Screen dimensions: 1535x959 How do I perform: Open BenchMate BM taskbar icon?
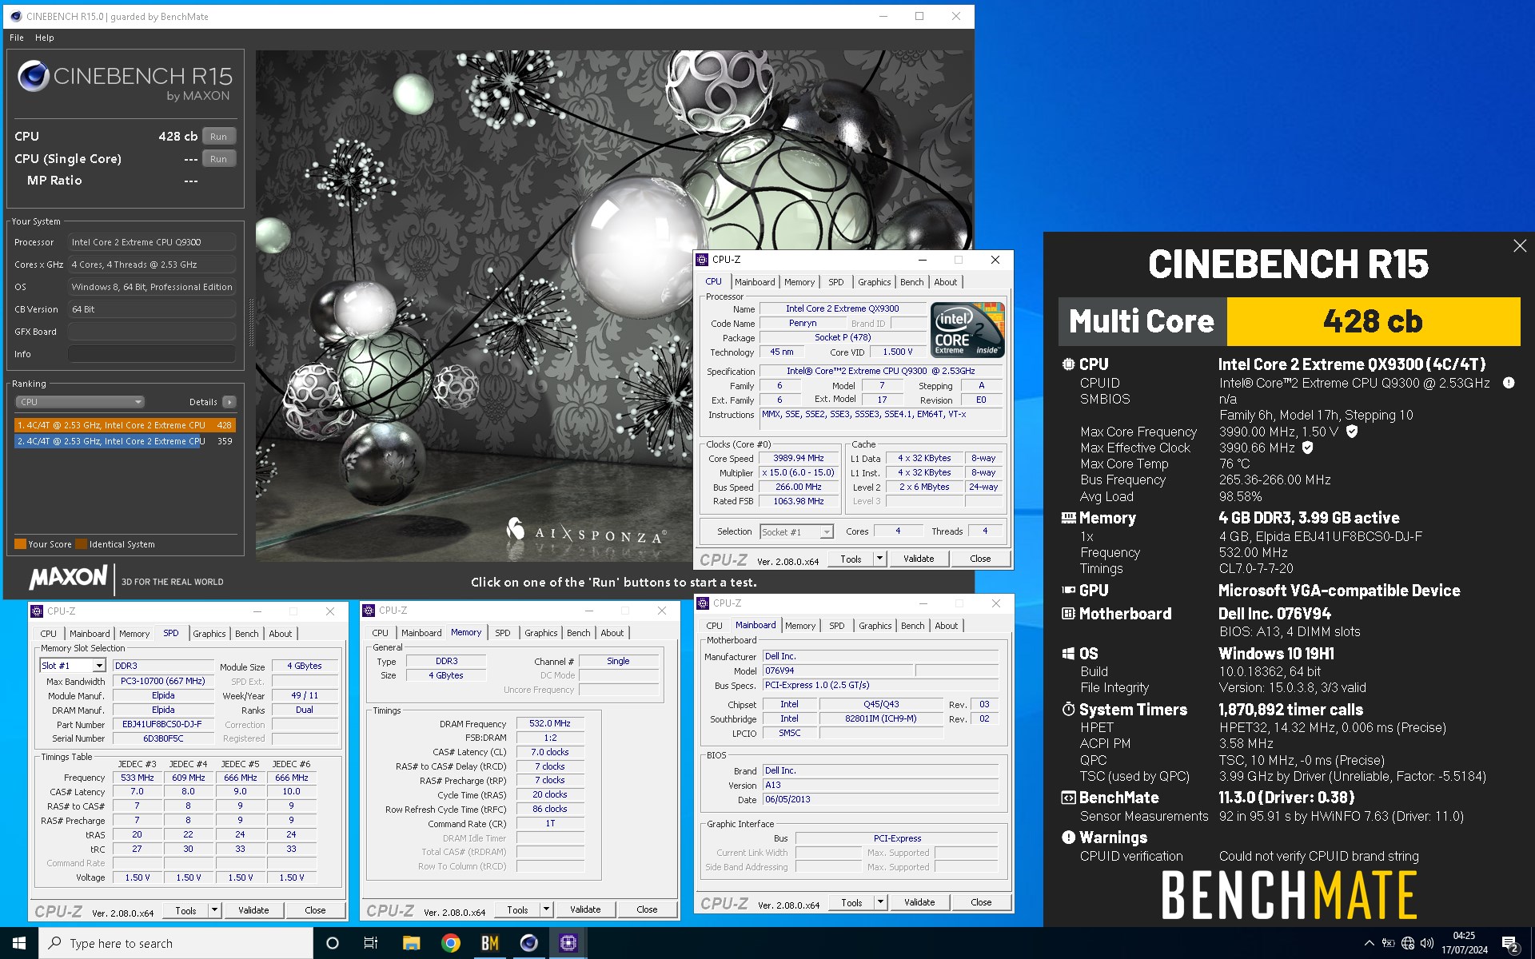pyautogui.click(x=489, y=943)
